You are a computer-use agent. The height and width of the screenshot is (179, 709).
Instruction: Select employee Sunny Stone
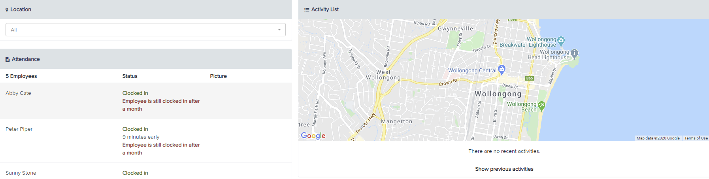[21, 173]
